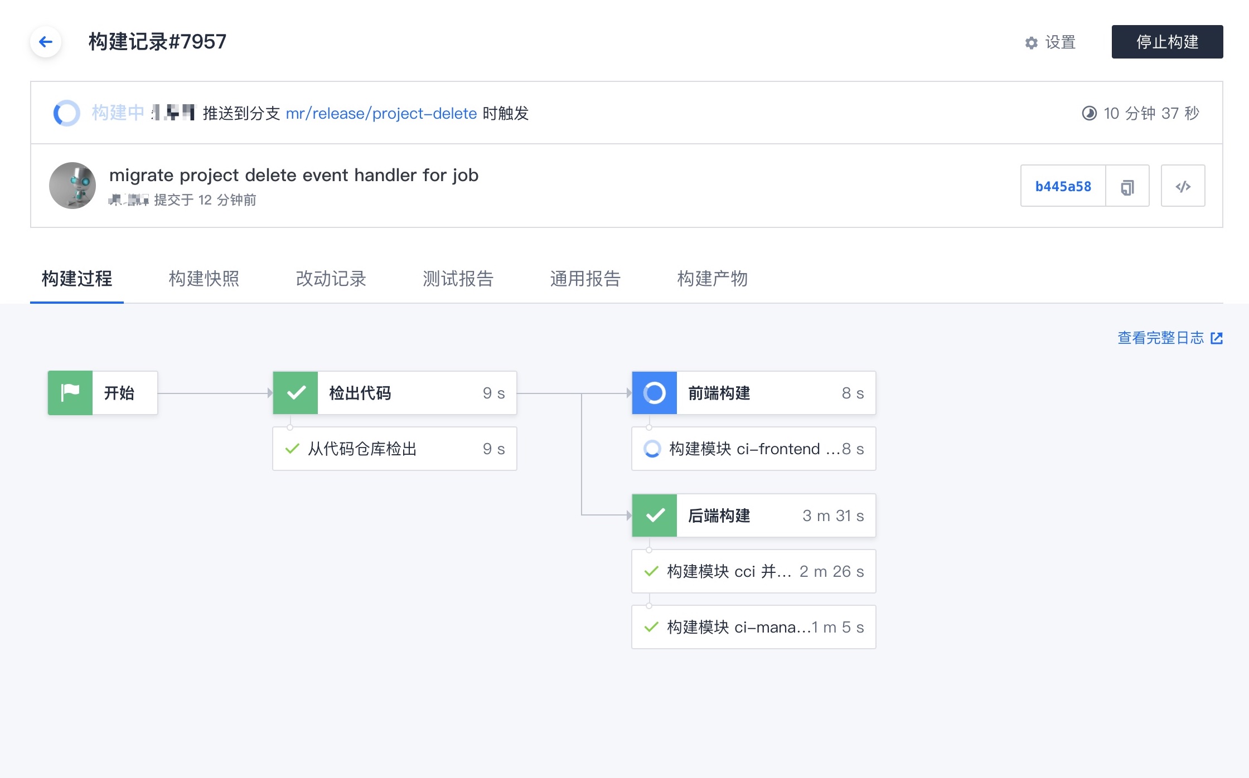The width and height of the screenshot is (1249, 778).
Task: Expand the 构建模块 cci step
Action: click(x=753, y=571)
